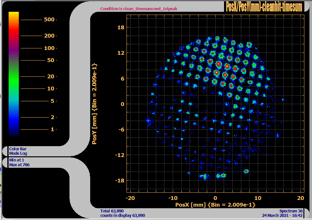Click the 20 tick on X axis

(300, 198)
